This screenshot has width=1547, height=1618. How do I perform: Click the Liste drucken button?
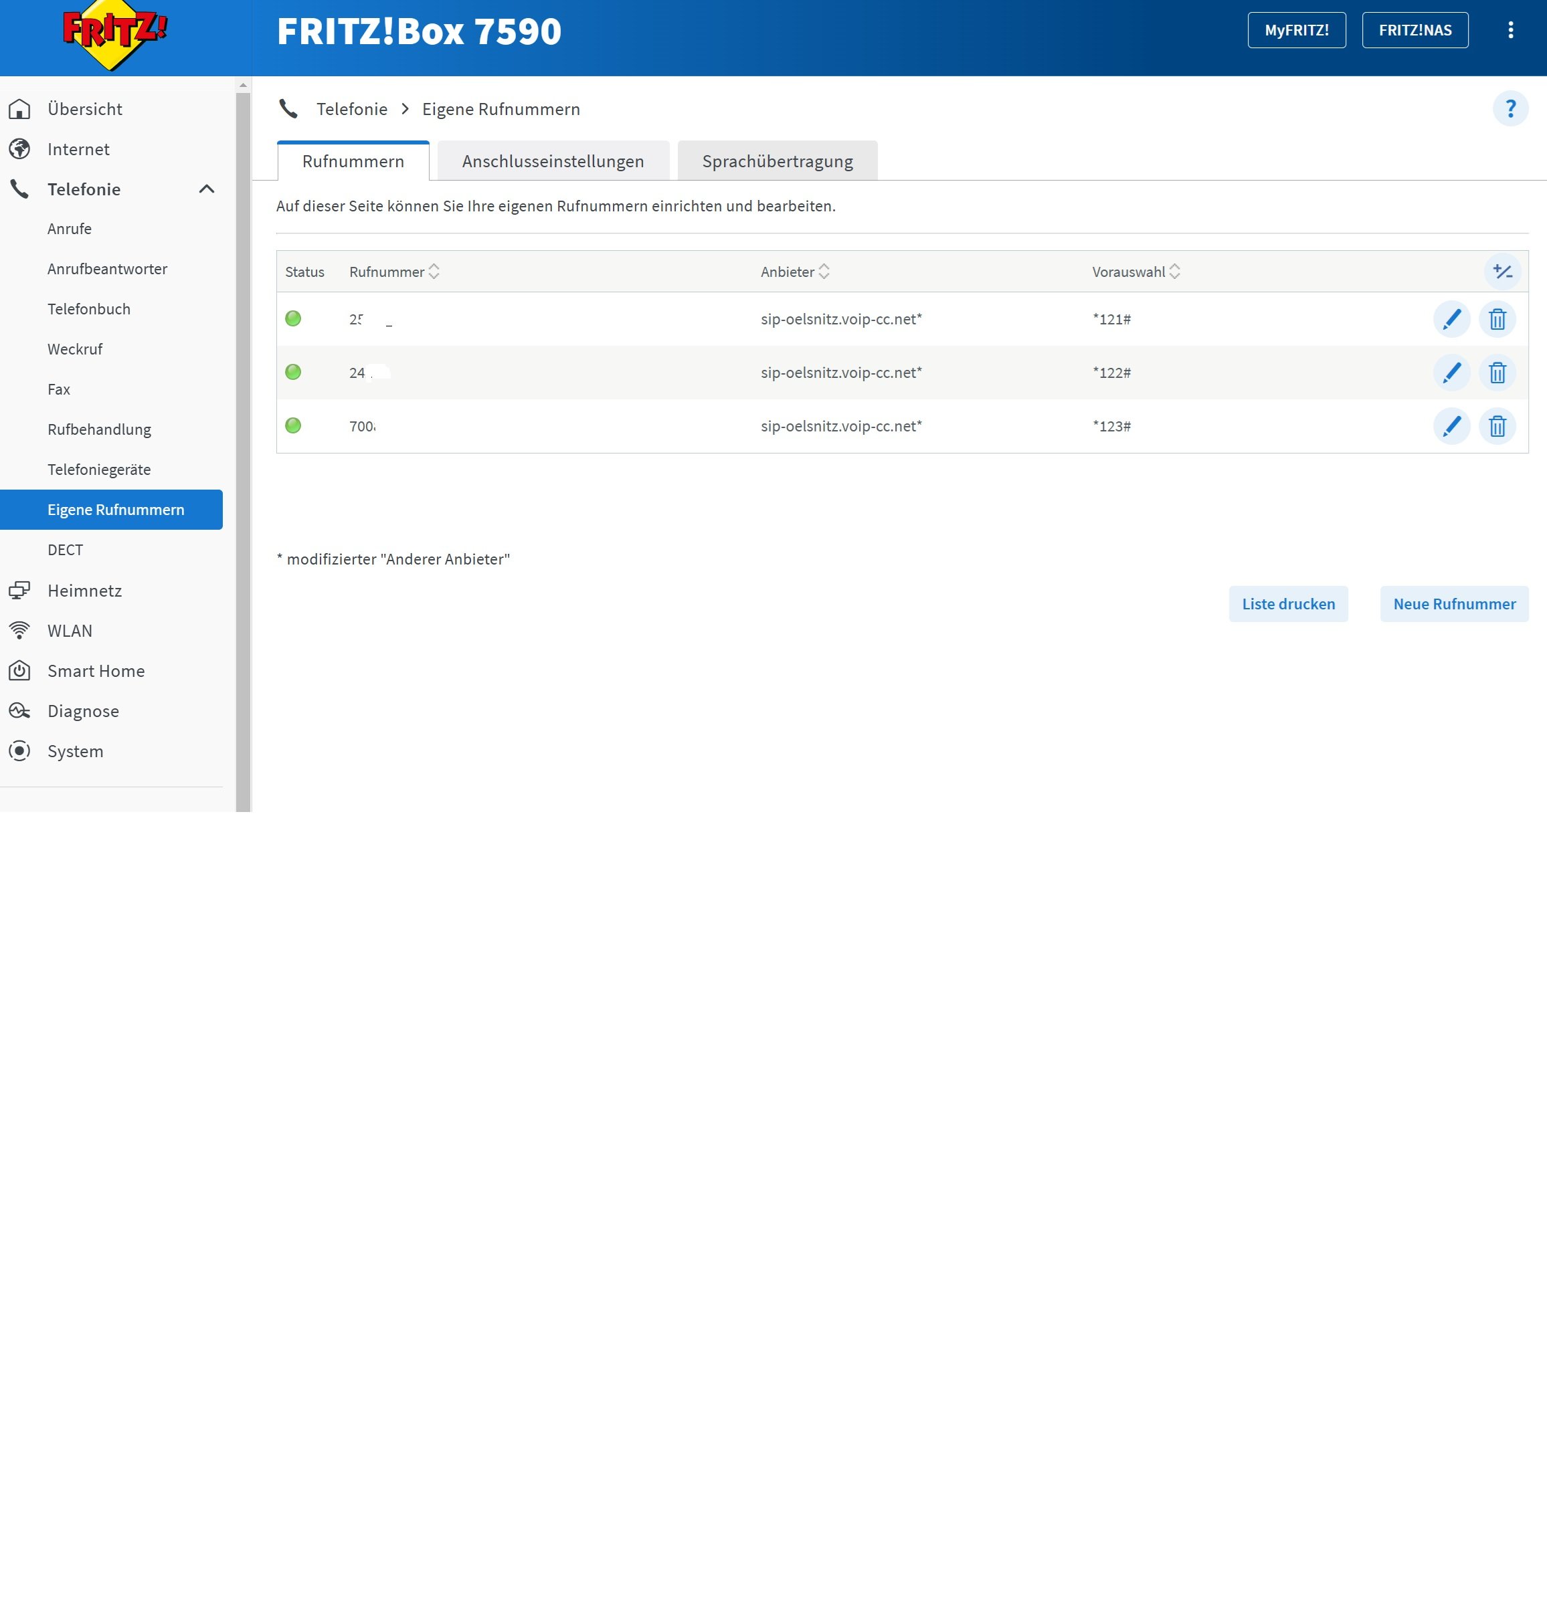point(1287,603)
